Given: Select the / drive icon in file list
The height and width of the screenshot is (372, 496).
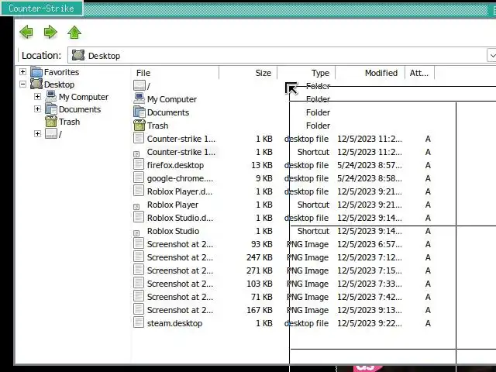Looking at the screenshot, I should 139,85.
